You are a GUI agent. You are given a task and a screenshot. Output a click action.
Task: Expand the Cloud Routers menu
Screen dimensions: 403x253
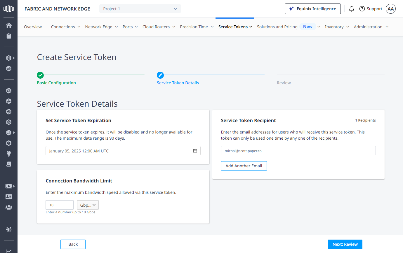click(159, 27)
